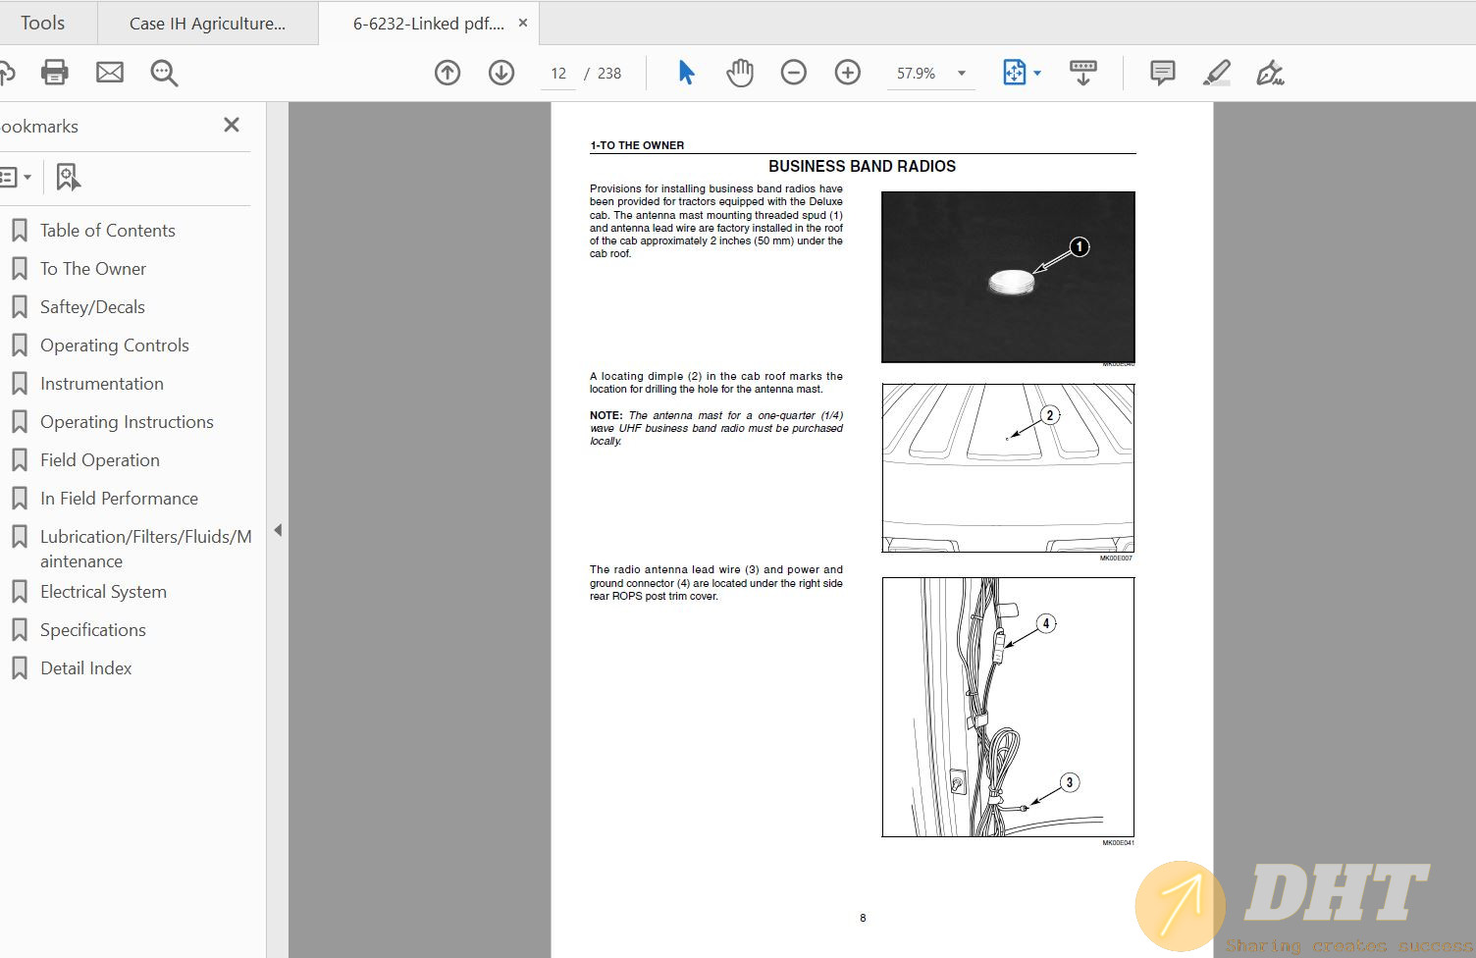Collapse the navigation pane with side arrow
Viewport: 1476px width, 958px height.
coord(278,530)
